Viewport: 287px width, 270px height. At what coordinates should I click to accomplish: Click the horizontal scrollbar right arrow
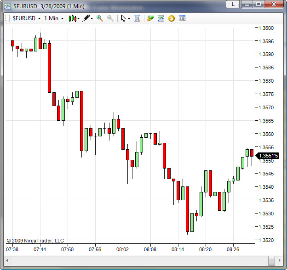pyautogui.click(x=279, y=260)
